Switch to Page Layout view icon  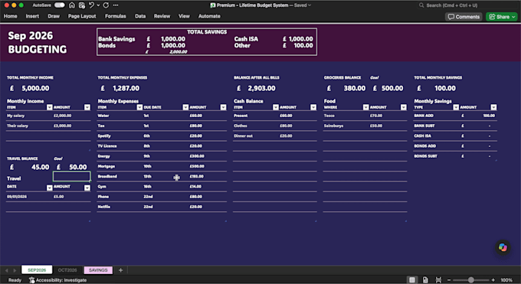tap(425, 280)
